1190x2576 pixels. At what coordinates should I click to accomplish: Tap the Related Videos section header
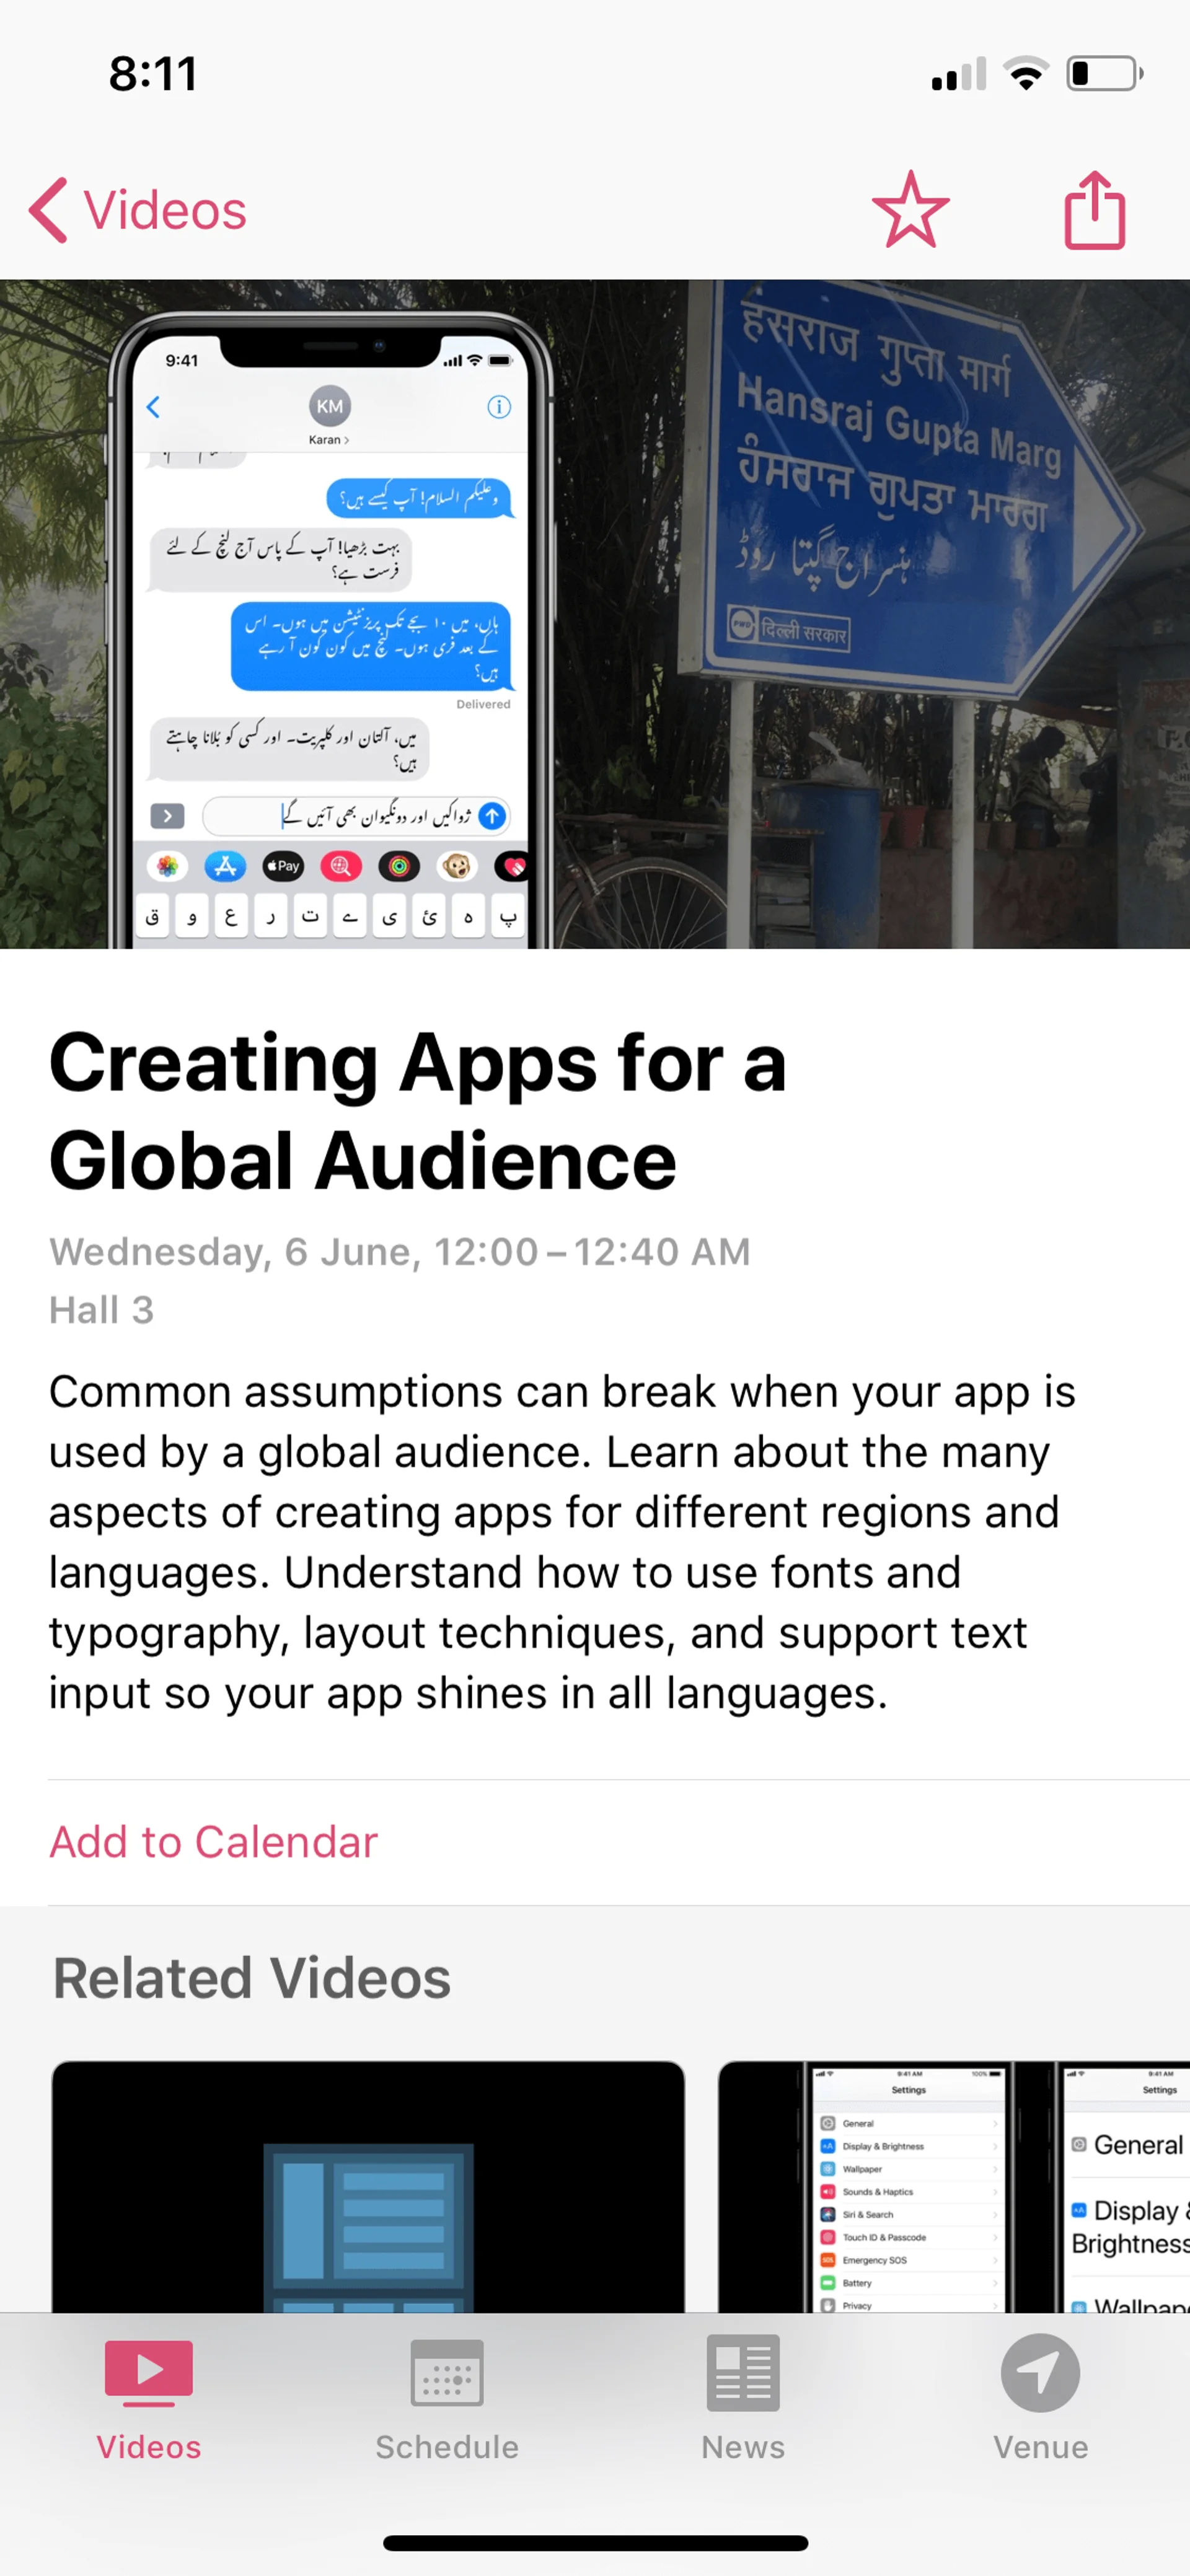coord(252,1978)
